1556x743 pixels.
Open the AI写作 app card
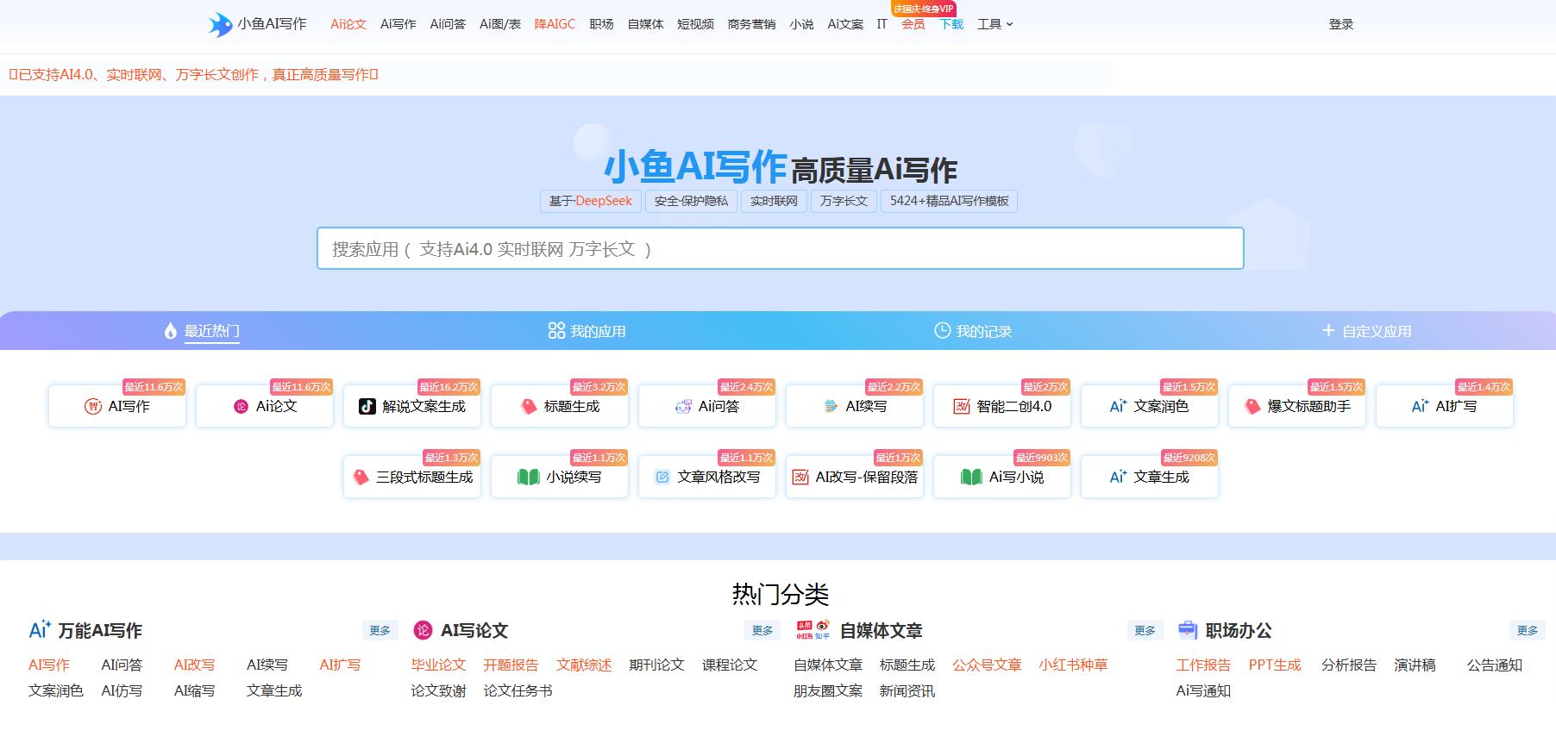[117, 406]
